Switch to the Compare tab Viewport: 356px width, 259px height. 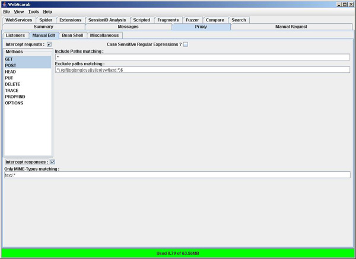point(215,20)
